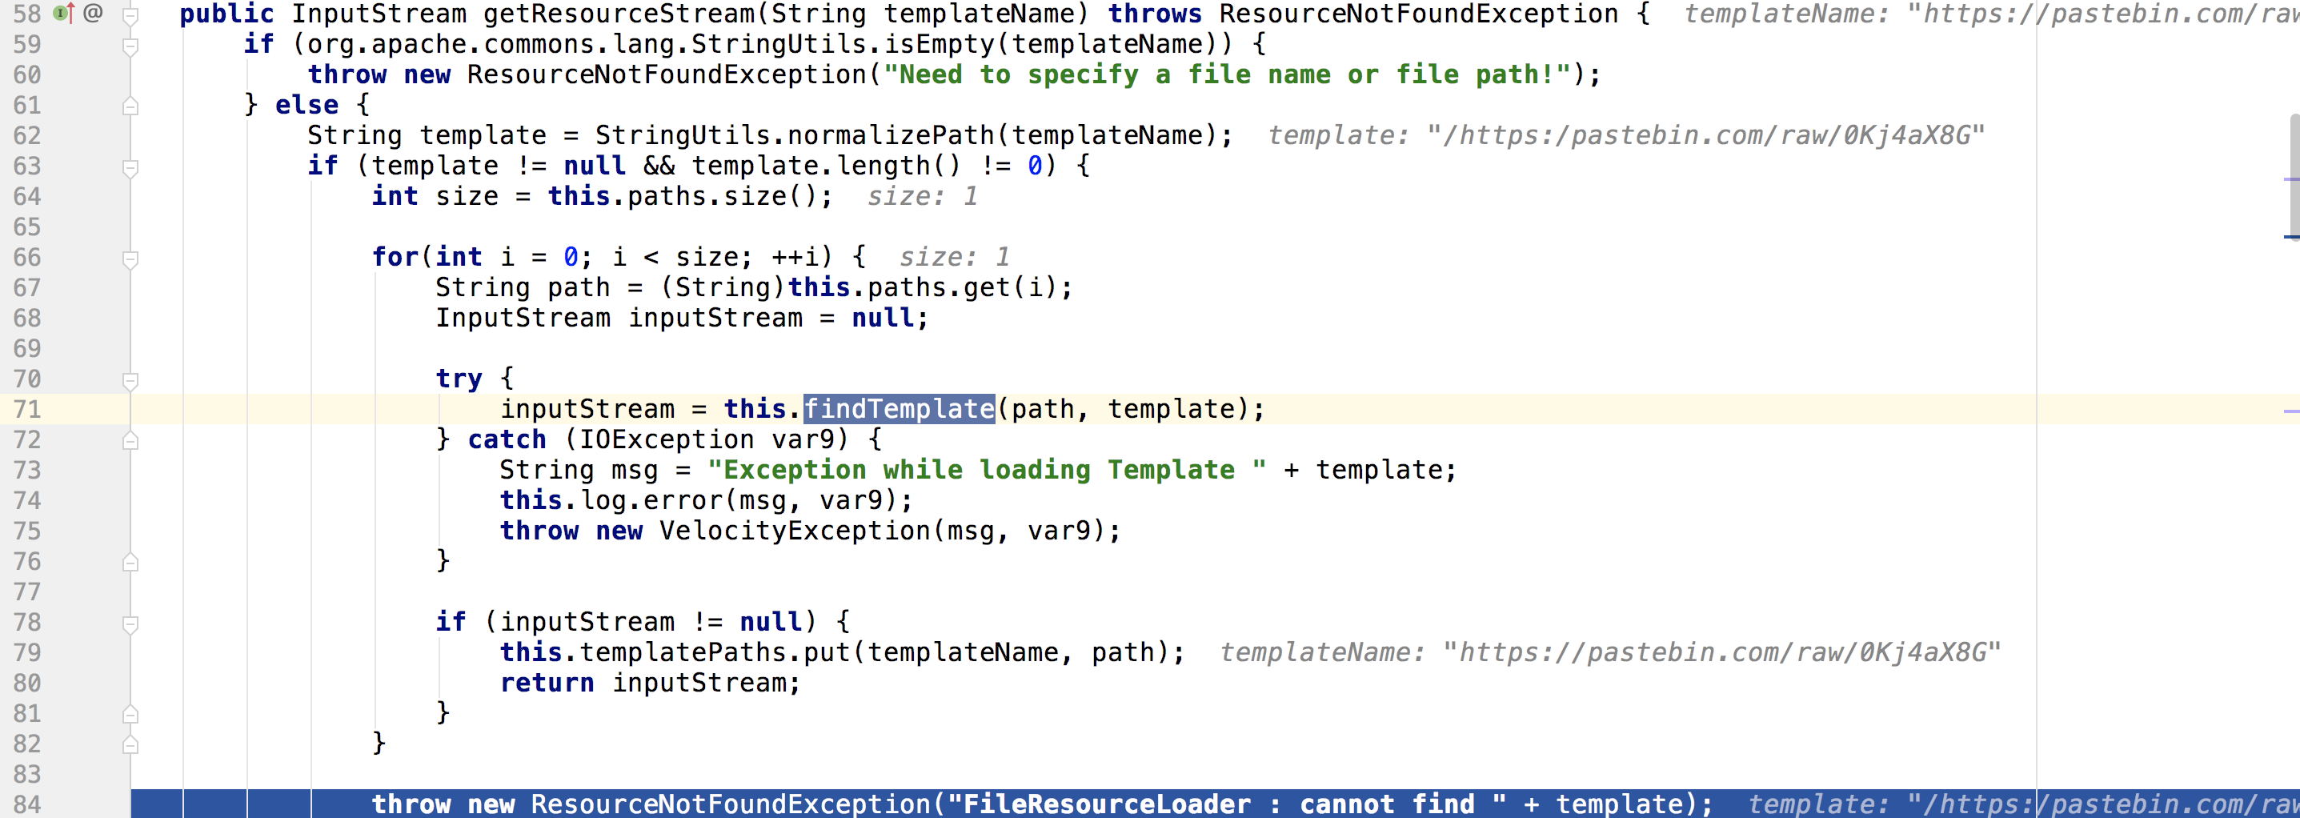This screenshot has width=2300, height=818.
Task: Click the inline "size: 1" hint on line 66
Action: [x=955, y=257]
